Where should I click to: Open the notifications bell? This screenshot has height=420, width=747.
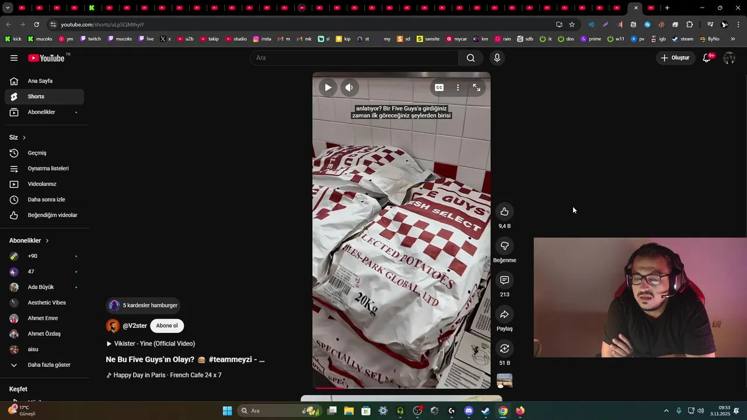pyautogui.click(x=707, y=58)
